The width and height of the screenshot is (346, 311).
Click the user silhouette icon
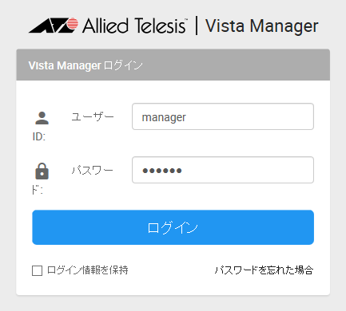(42, 118)
